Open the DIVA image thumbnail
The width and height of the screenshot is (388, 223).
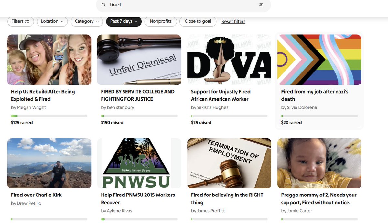[229, 60]
